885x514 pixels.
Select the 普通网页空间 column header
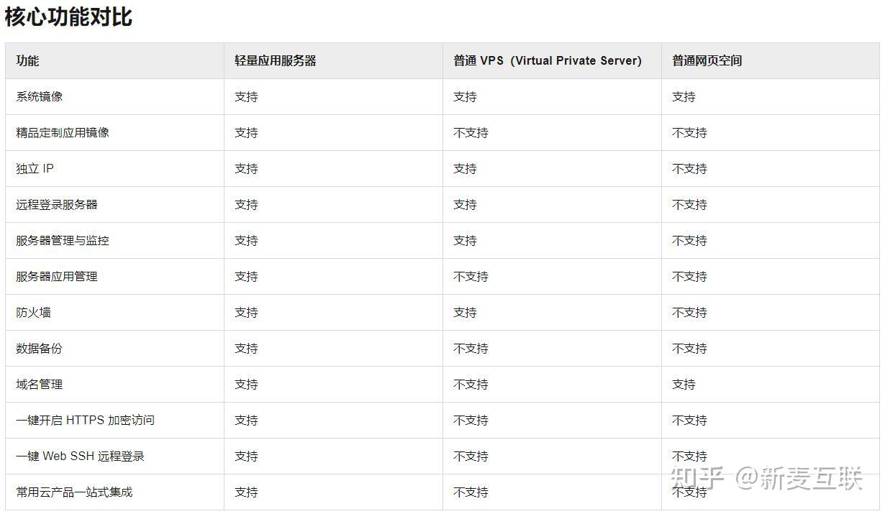[707, 61]
